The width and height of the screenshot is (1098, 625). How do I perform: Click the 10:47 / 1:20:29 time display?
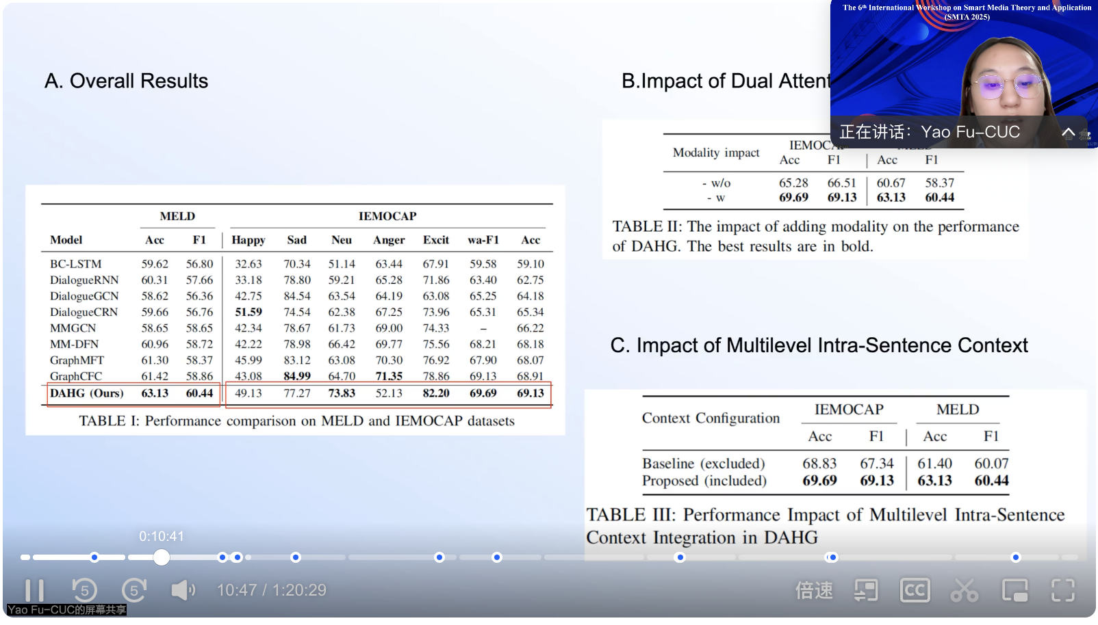point(272,590)
